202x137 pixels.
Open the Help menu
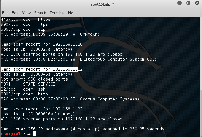click(72, 13)
